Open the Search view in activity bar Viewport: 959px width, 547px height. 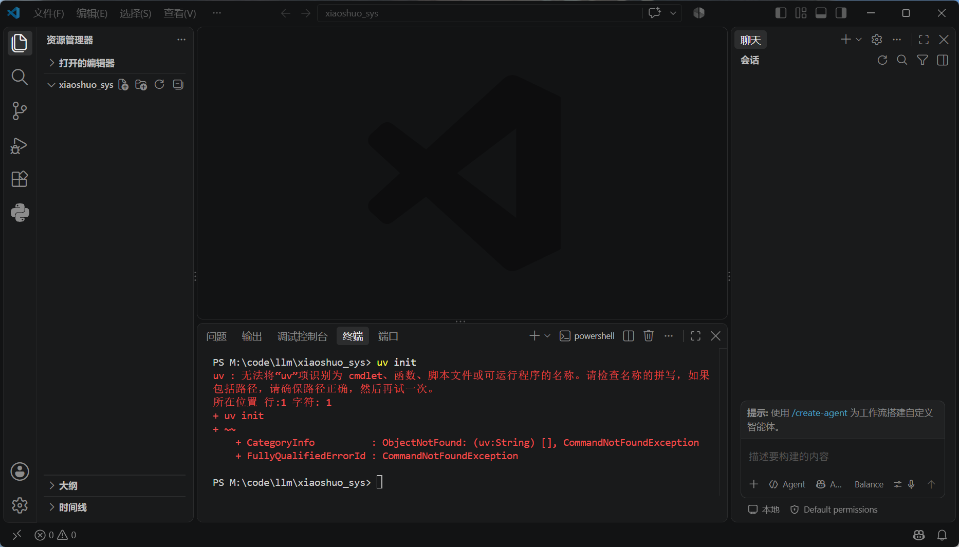click(20, 77)
